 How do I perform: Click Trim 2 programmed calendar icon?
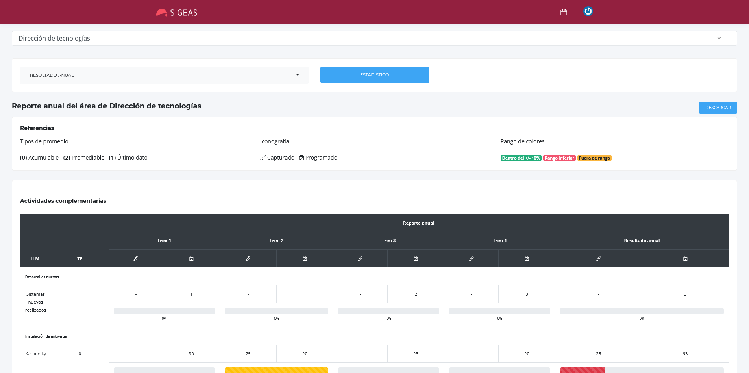click(305, 259)
